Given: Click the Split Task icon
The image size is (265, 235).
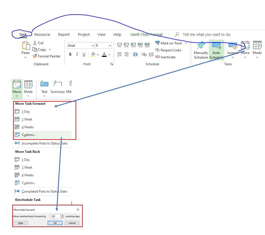Looking at the screenshot, I should coord(135,54).
